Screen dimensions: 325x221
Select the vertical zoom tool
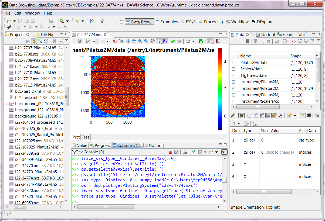tap(134, 41)
